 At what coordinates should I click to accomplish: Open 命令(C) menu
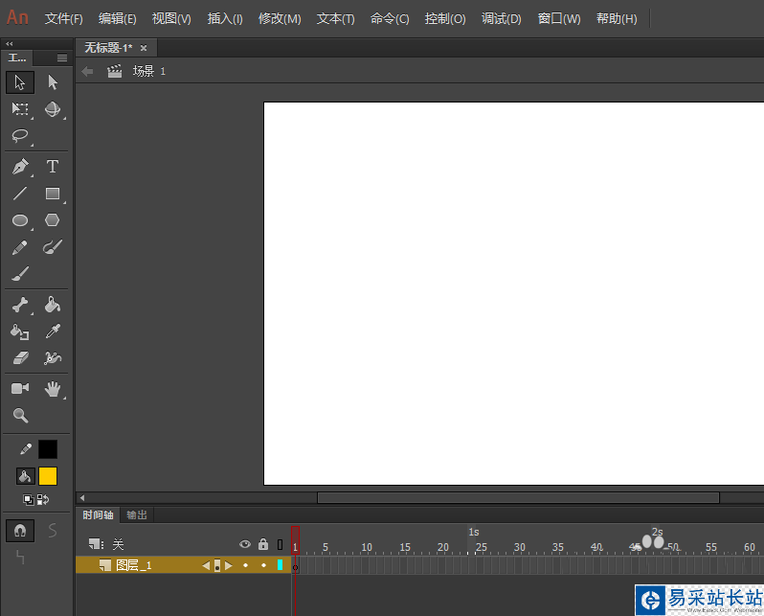click(390, 18)
